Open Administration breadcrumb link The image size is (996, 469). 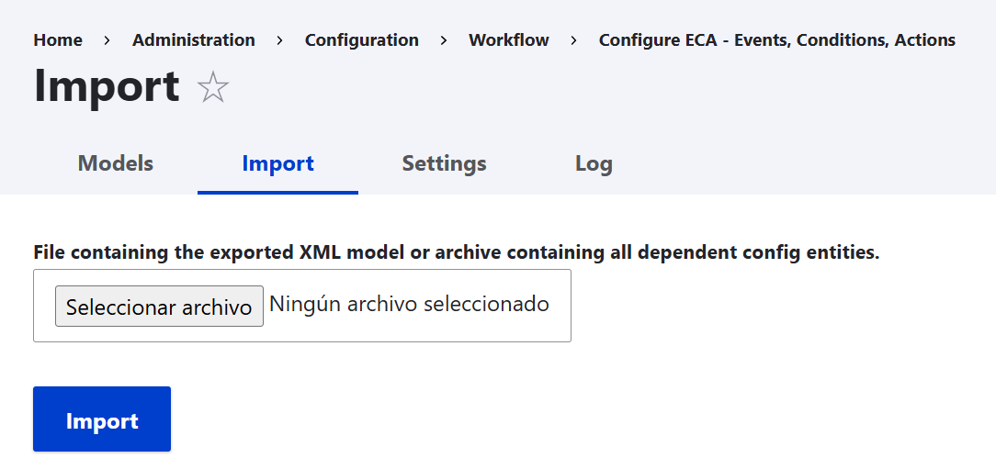coord(194,40)
